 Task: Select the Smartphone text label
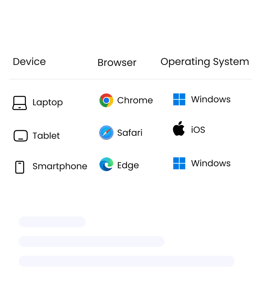(60, 166)
